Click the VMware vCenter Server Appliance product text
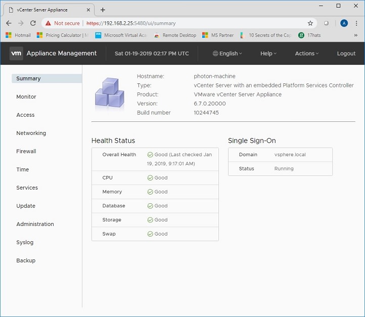This screenshot has height=317, width=365. pos(238,95)
